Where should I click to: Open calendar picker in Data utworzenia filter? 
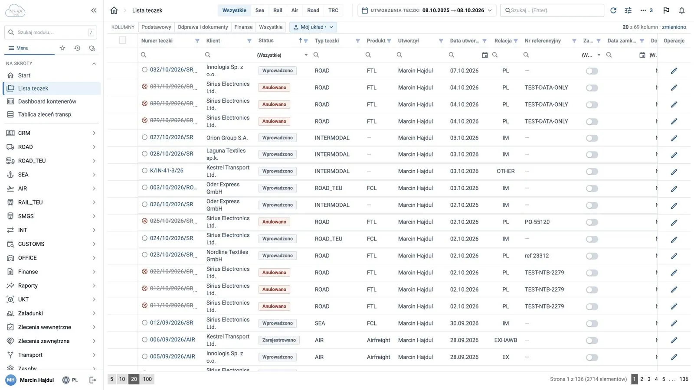click(485, 55)
